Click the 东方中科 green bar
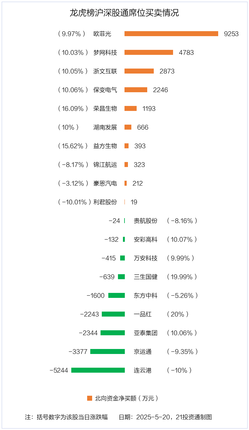 tap(116, 295)
